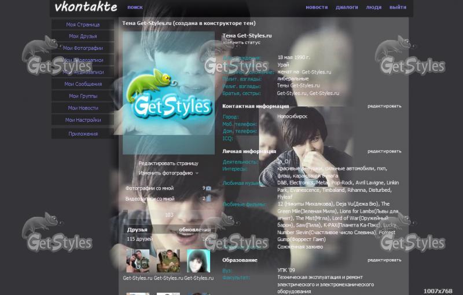Open the second friend's avatar thumbnail

pos(168,261)
